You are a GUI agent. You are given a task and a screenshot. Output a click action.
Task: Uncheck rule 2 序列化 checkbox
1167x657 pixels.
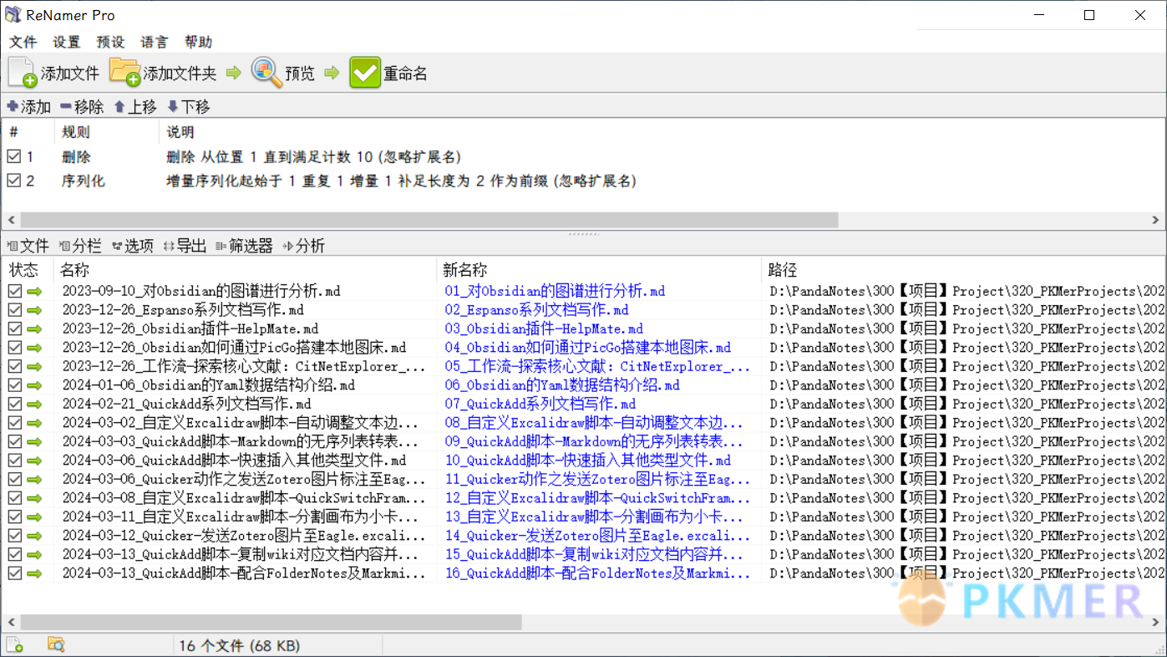tap(13, 181)
